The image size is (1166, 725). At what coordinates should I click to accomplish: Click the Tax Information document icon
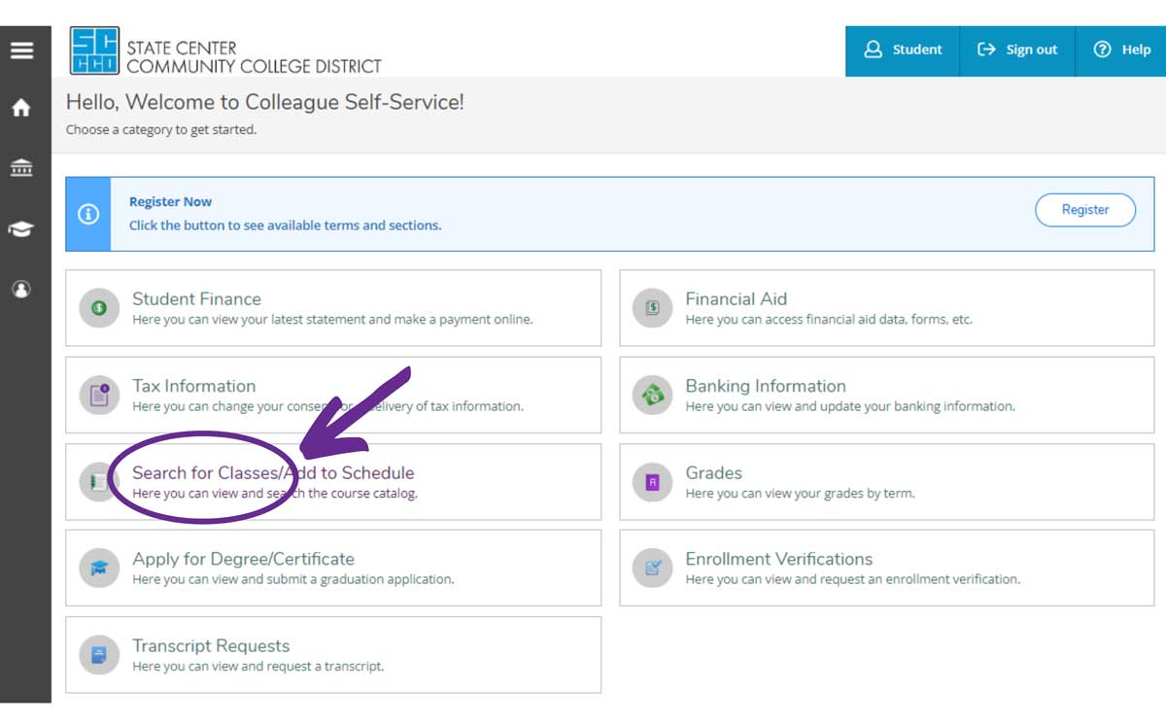[x=99, y=396]
